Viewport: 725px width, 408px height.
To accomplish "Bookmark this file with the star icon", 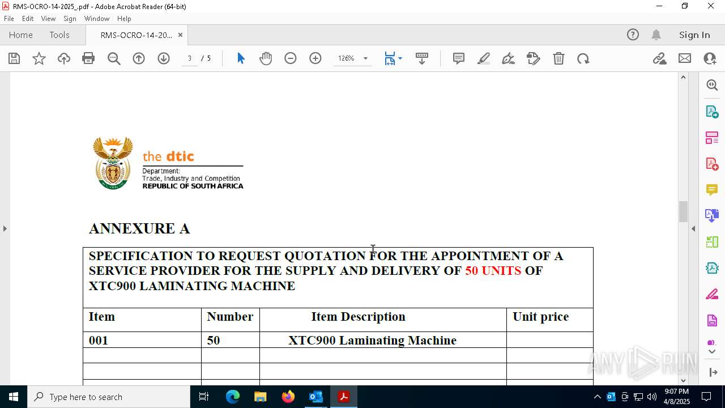I will [x=39, y=58].
